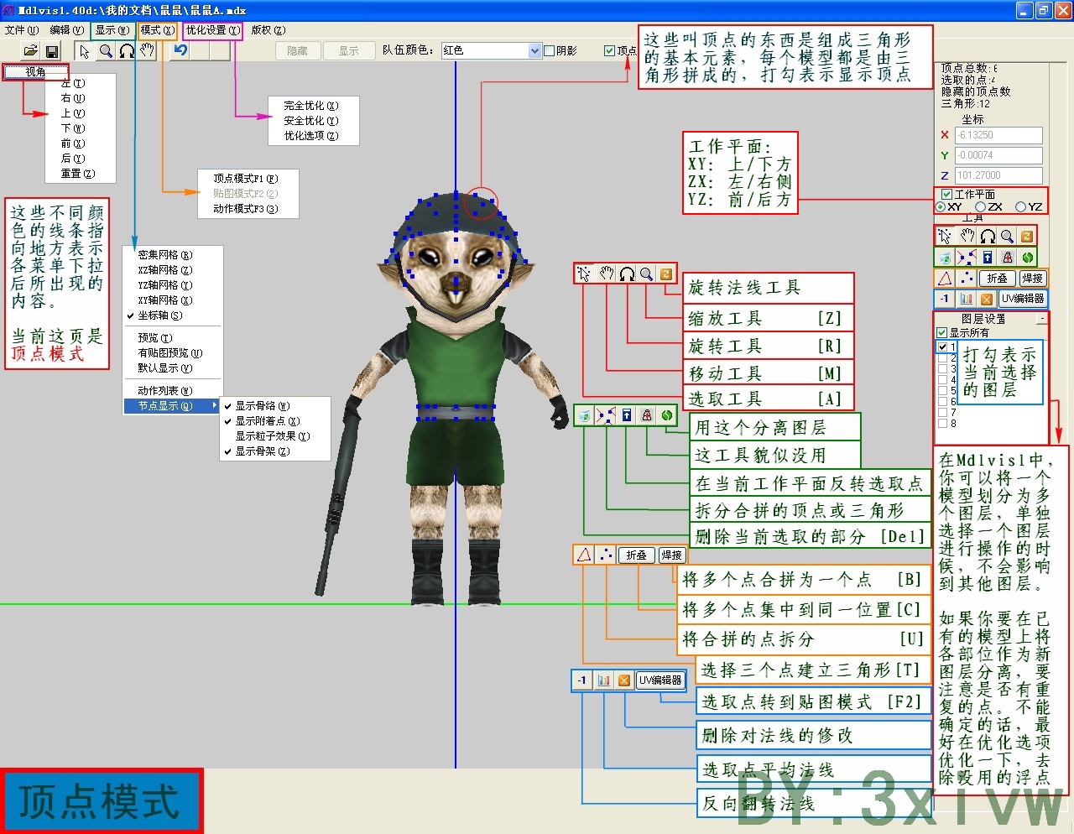Uncheck the 工作平面 checkbox
The width and height of the screenshot is (1074, 834).
(946, 195)
